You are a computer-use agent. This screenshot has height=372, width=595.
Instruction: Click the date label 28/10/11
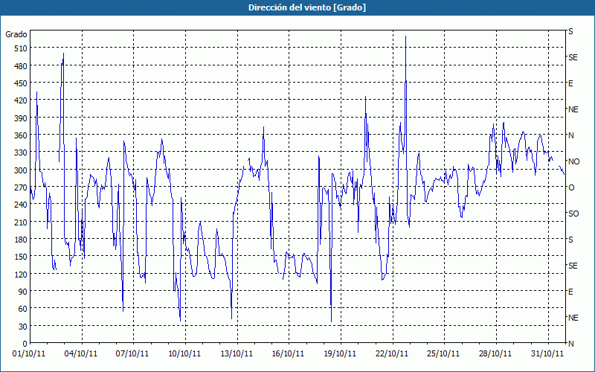(x=495, y=354)
